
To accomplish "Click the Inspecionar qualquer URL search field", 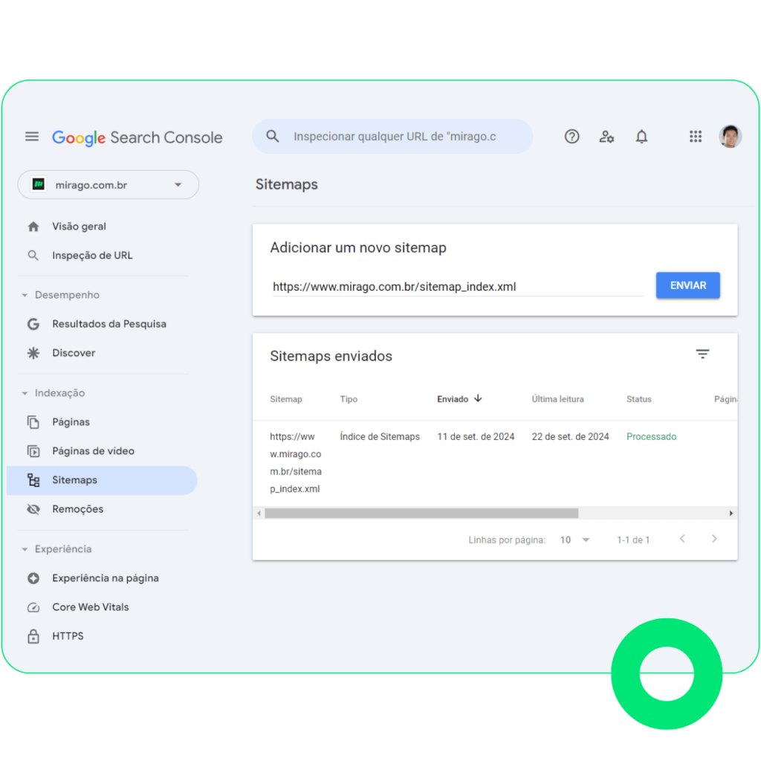I will (x=392, y=137).
